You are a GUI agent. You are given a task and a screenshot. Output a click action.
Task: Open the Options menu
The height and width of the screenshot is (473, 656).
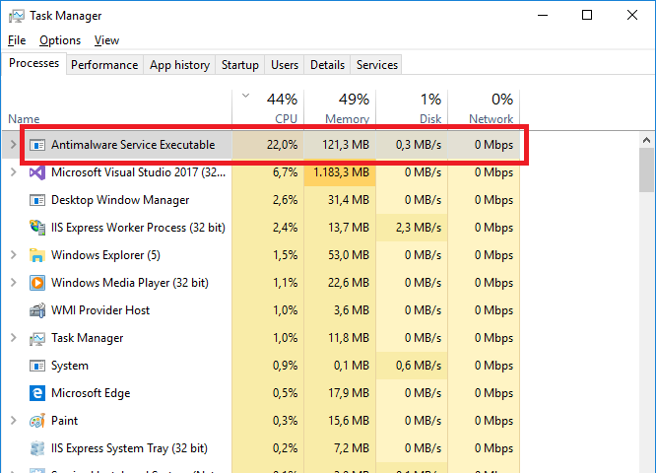click(x=60, y=40)
